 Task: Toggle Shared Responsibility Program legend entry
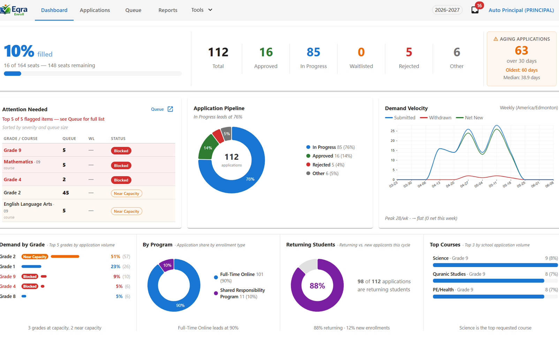(240, 293)
